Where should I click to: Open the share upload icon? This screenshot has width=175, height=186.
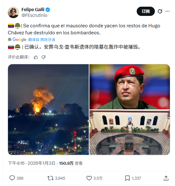(x=166, y=178)
